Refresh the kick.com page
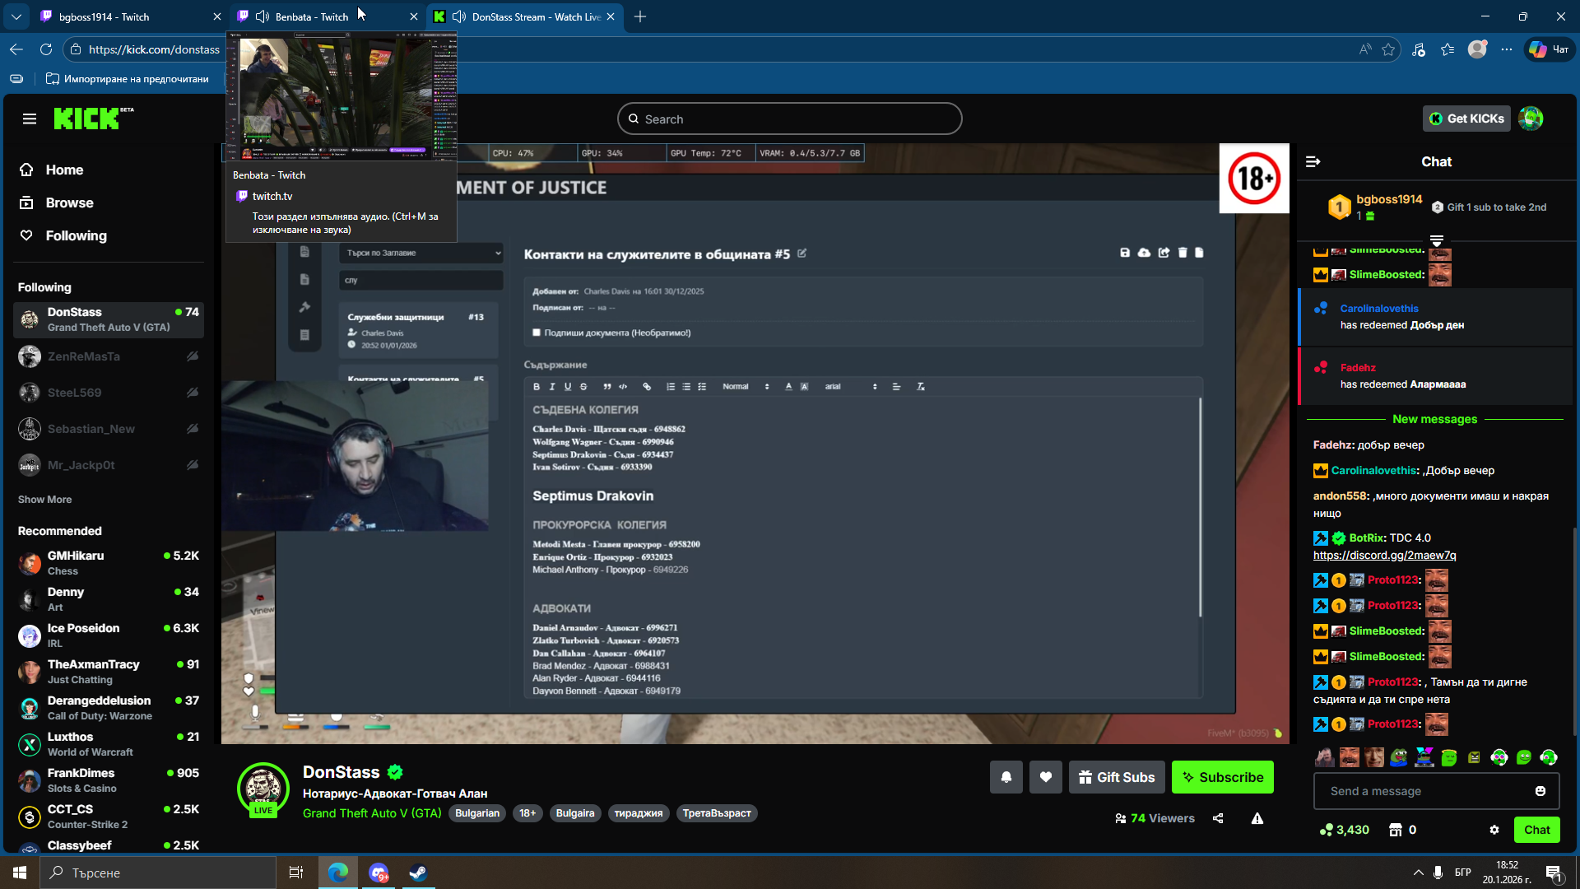Image resolution: width=1580 pixels, height=889 pixels. tap(46, 49)
